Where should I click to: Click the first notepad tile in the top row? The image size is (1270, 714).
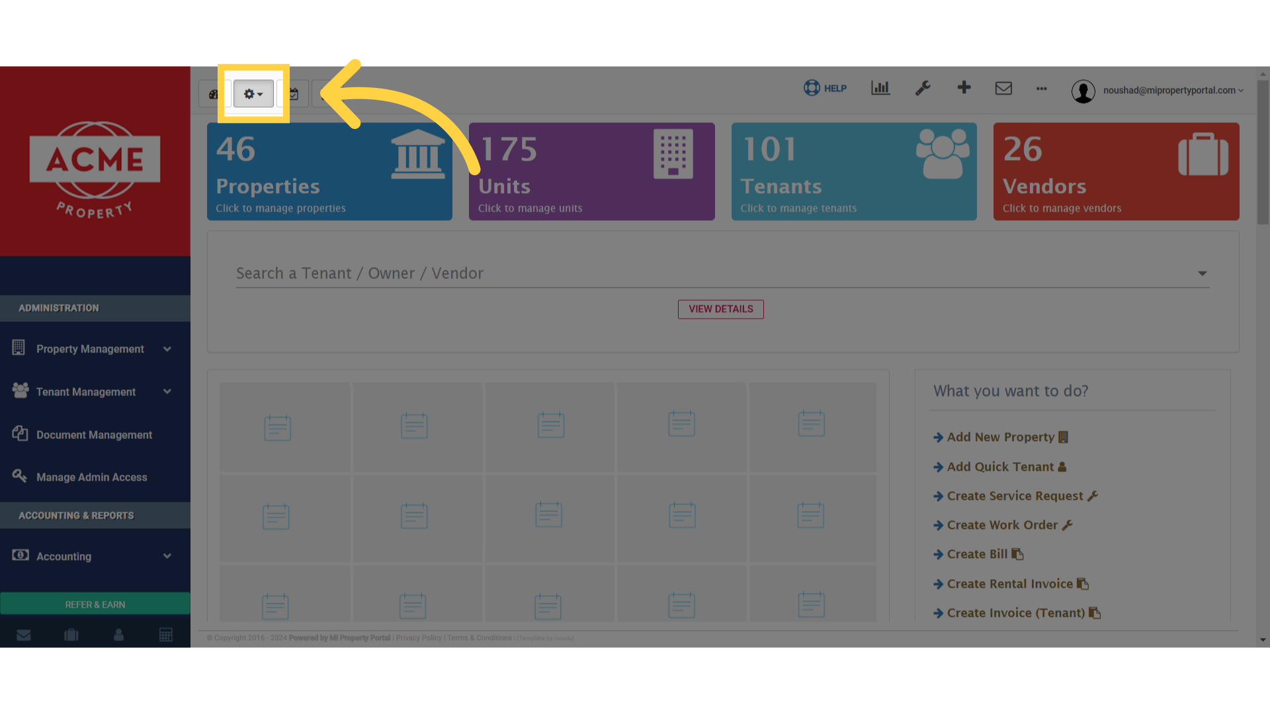click(284, 427)
